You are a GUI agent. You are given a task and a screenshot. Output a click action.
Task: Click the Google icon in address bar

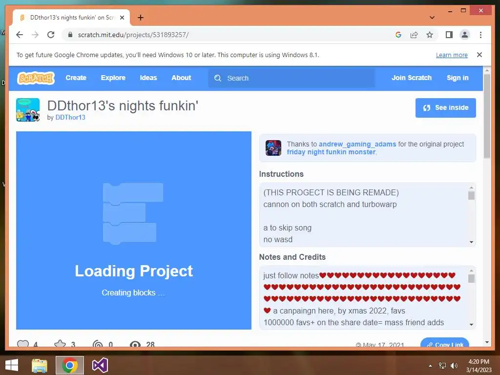[x=398, y=35]
